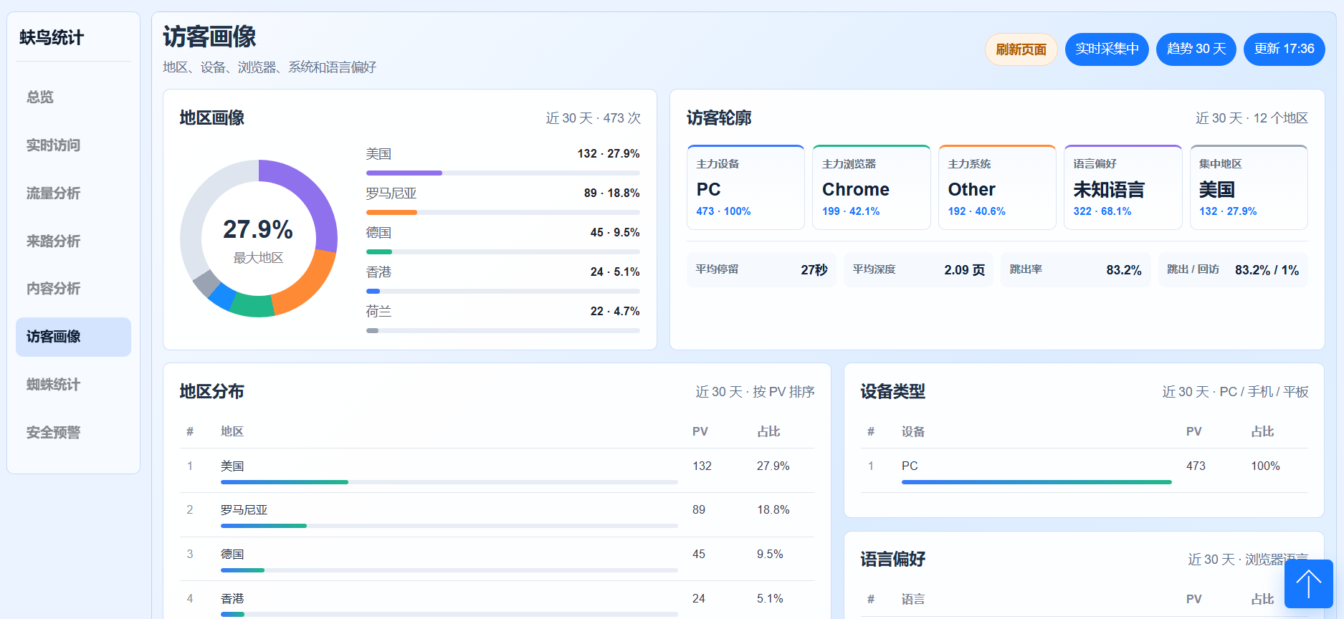Viewport: 1344px width, 619px height.
Task: Click the 设备 column header in 设备类型
Action: [x=913, y=431]
